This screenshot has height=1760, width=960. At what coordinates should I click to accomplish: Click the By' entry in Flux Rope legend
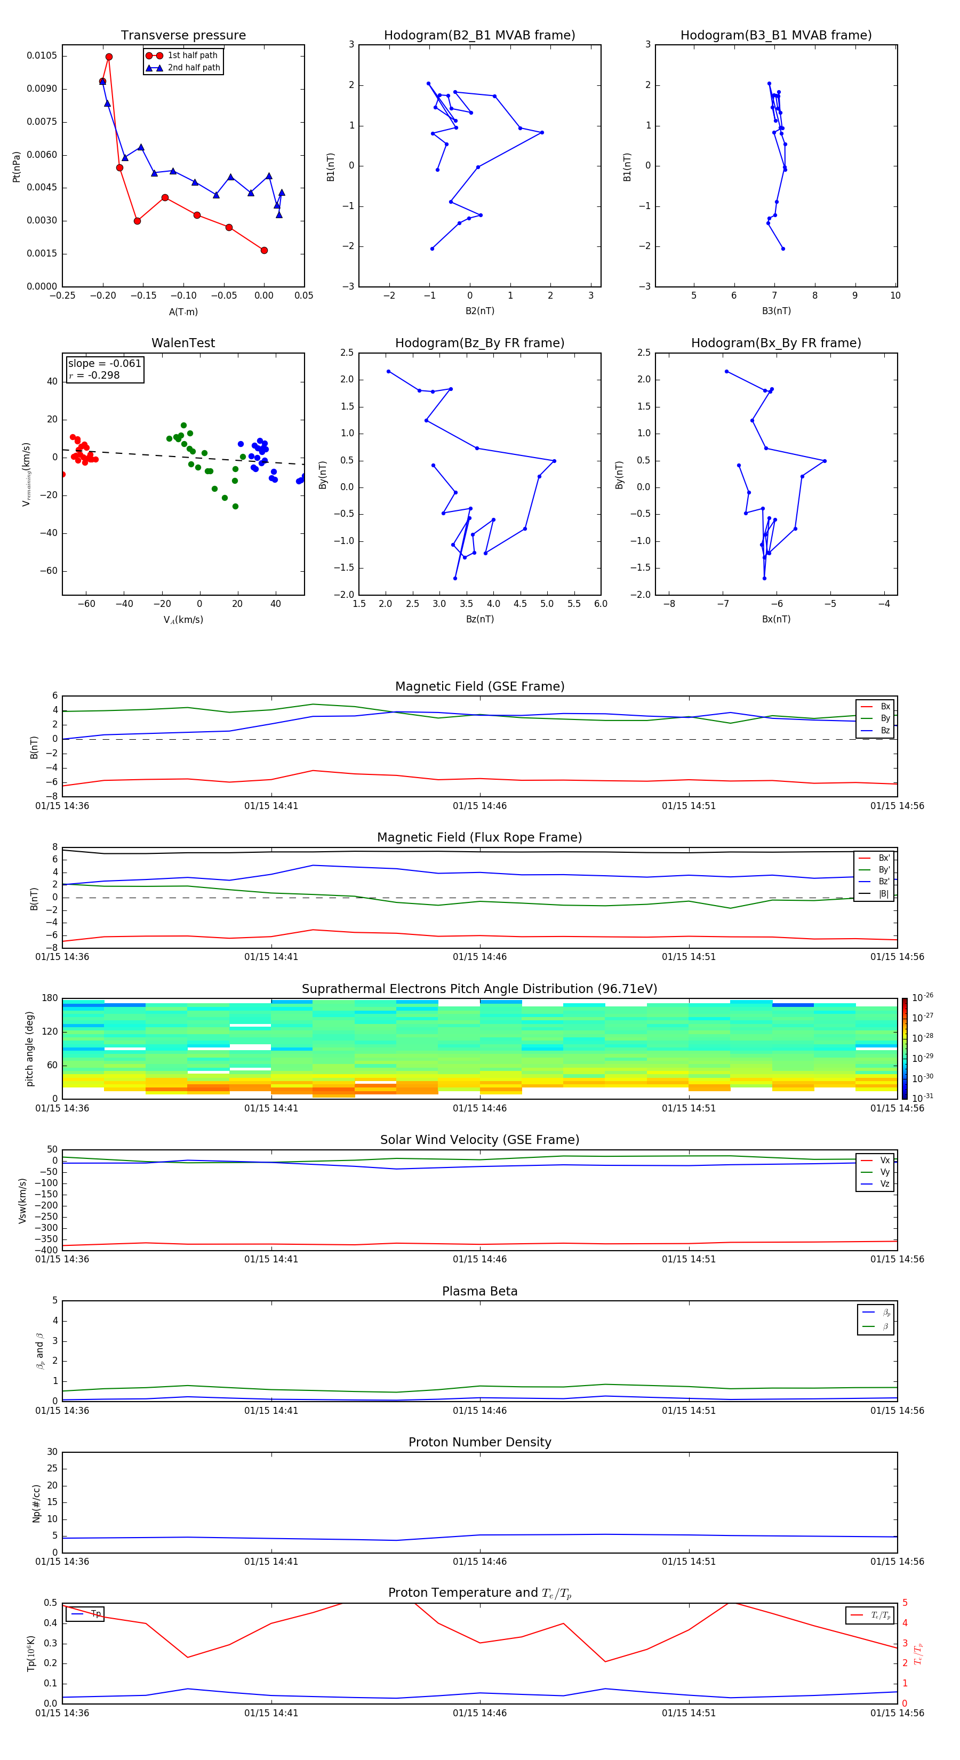click(875, 870)
